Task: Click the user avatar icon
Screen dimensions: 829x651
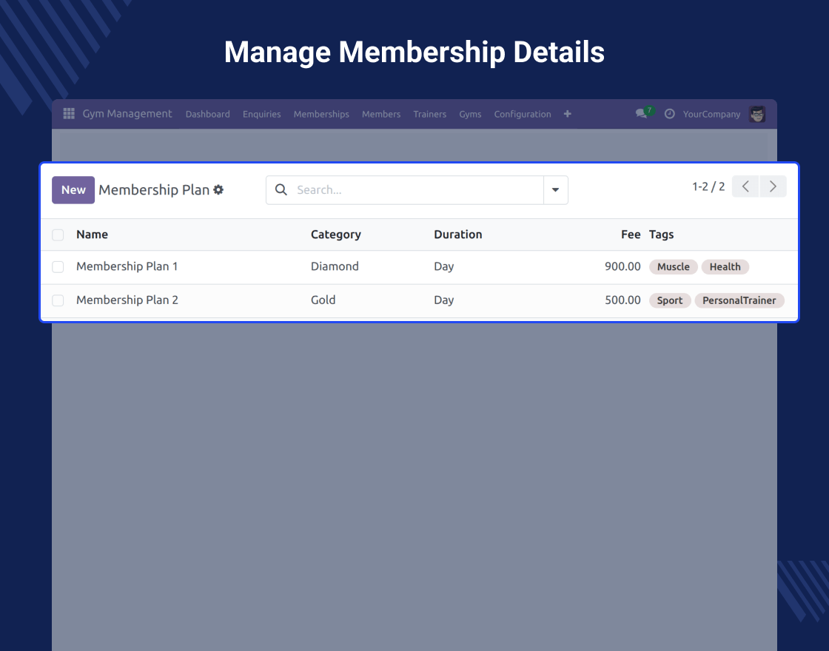Action: point(756,114)
